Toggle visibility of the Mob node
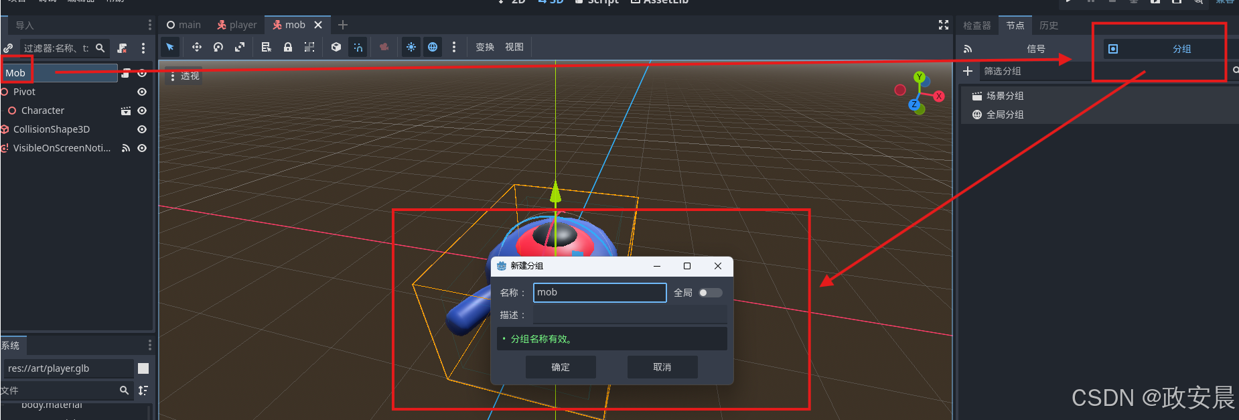This screenshot has width=1239, height=420. coord(142,73)
